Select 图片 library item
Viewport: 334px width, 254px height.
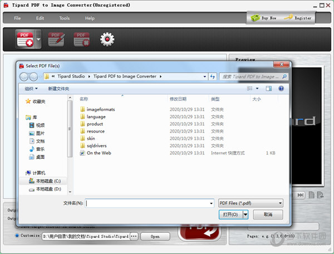point(37,133)
